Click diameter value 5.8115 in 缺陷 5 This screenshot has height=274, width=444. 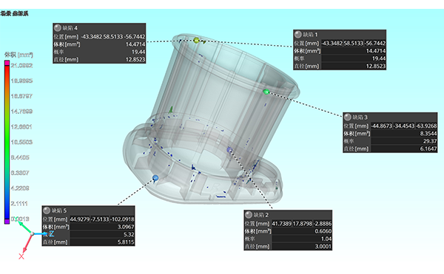point(126,242)
